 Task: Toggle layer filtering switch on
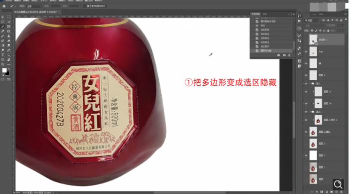click(x=346, y=20)
